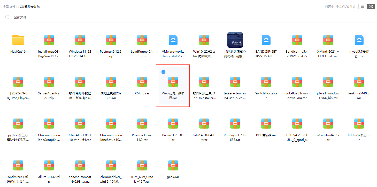The image size is (377, 187).
Task: Select the BANDIZIP-SETUP-STD-ALL installer icon
Action: coord(266,40)
